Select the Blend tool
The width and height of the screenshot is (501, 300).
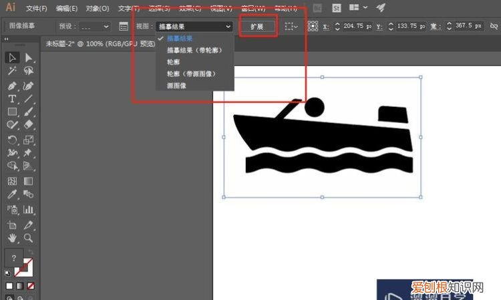(29, 194)
